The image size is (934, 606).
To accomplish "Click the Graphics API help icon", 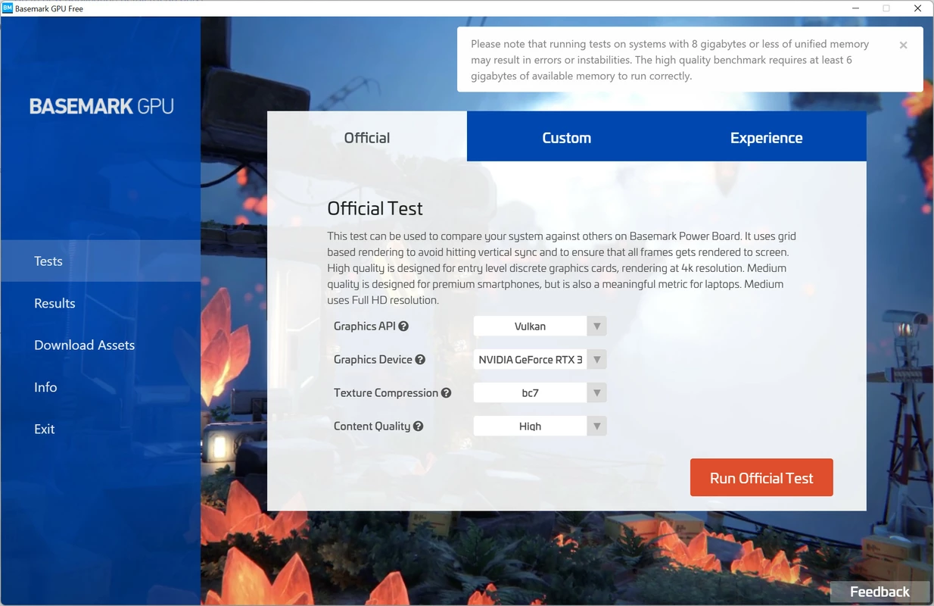I will [403, 326].
